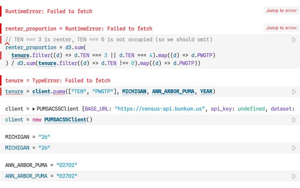Click the top Jump to error button

point(281,10)
